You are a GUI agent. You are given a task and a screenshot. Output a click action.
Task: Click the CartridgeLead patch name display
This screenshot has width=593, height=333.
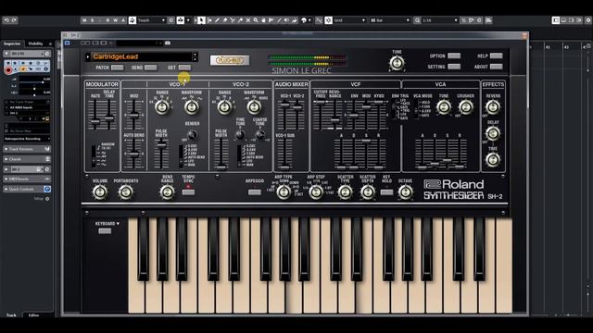tap(142, 56)
